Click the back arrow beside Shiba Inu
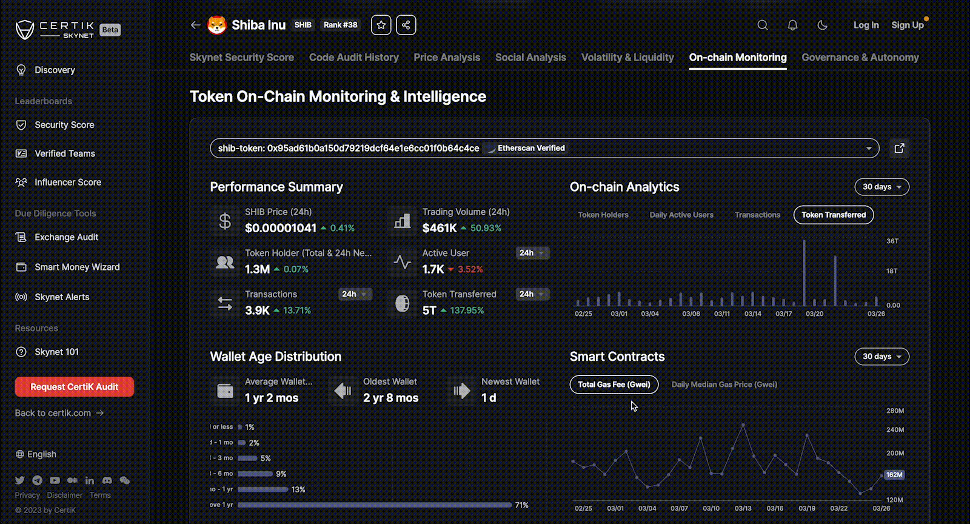 click(x=195, y=25)
